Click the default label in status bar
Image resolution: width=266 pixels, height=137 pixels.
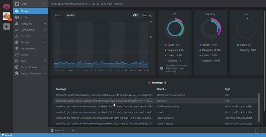click(x=9, y=135)
